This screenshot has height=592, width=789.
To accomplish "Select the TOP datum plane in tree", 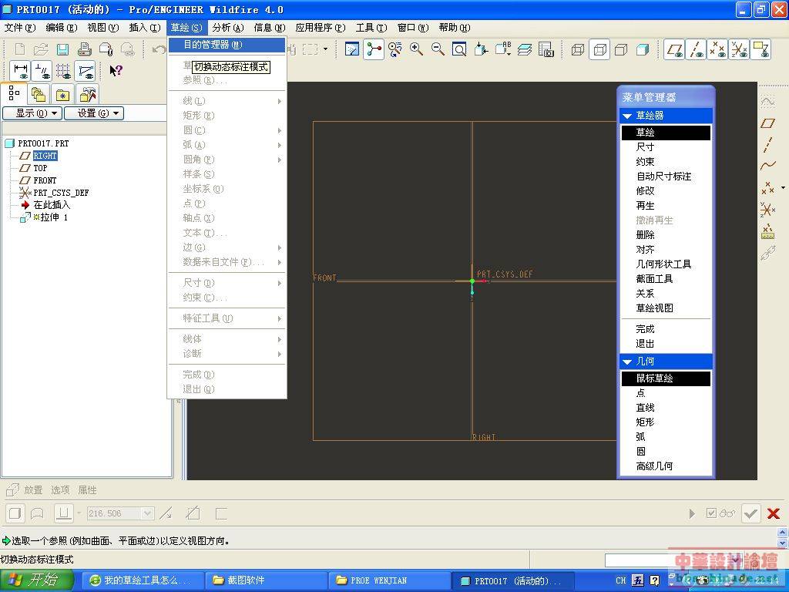I will 40,168.
